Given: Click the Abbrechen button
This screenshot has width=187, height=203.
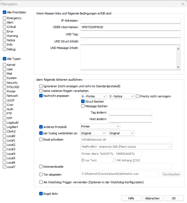Looking at the screenshot, I should [x=153, y=198].
